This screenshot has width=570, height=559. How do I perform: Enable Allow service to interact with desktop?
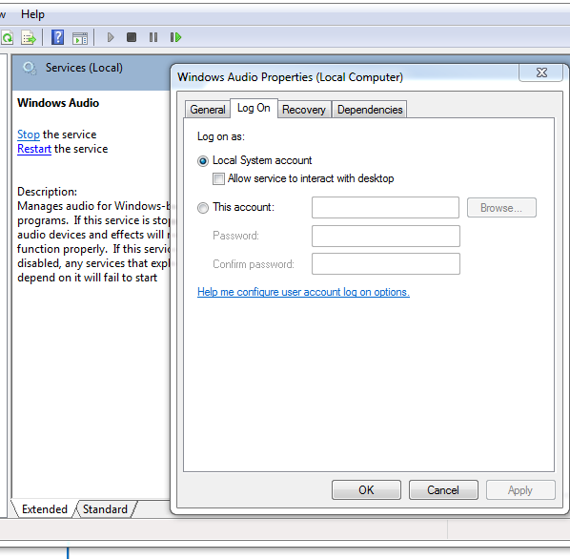tap(218, 179)
